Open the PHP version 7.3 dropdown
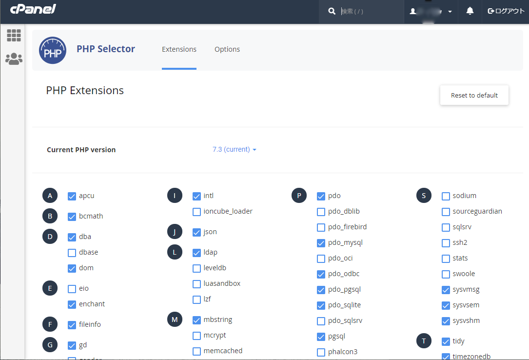 [235, 149]
